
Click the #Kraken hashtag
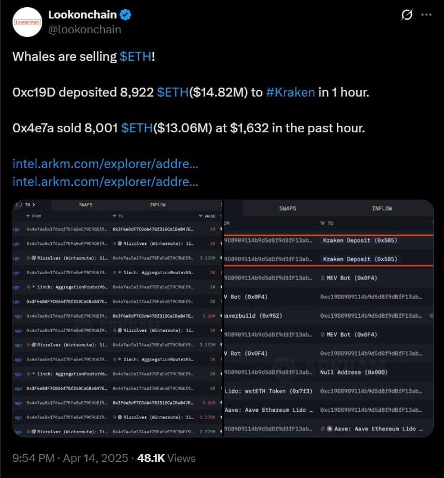pos(290,92)
